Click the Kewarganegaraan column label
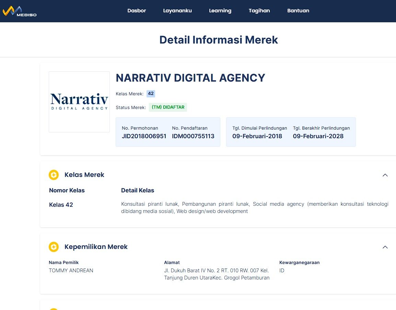Screen dimensions: 396x310 coord(300,263)
